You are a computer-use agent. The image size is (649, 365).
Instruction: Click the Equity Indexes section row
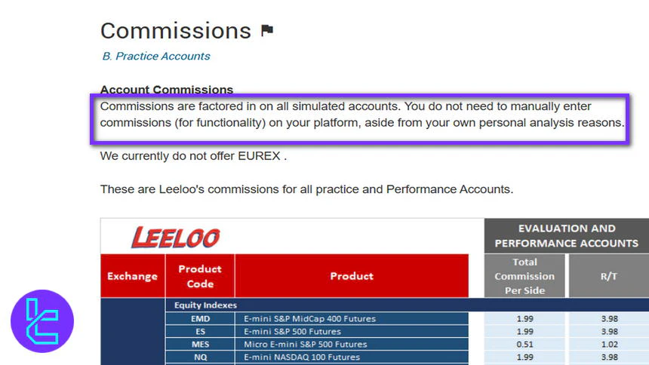click(206, 305)
